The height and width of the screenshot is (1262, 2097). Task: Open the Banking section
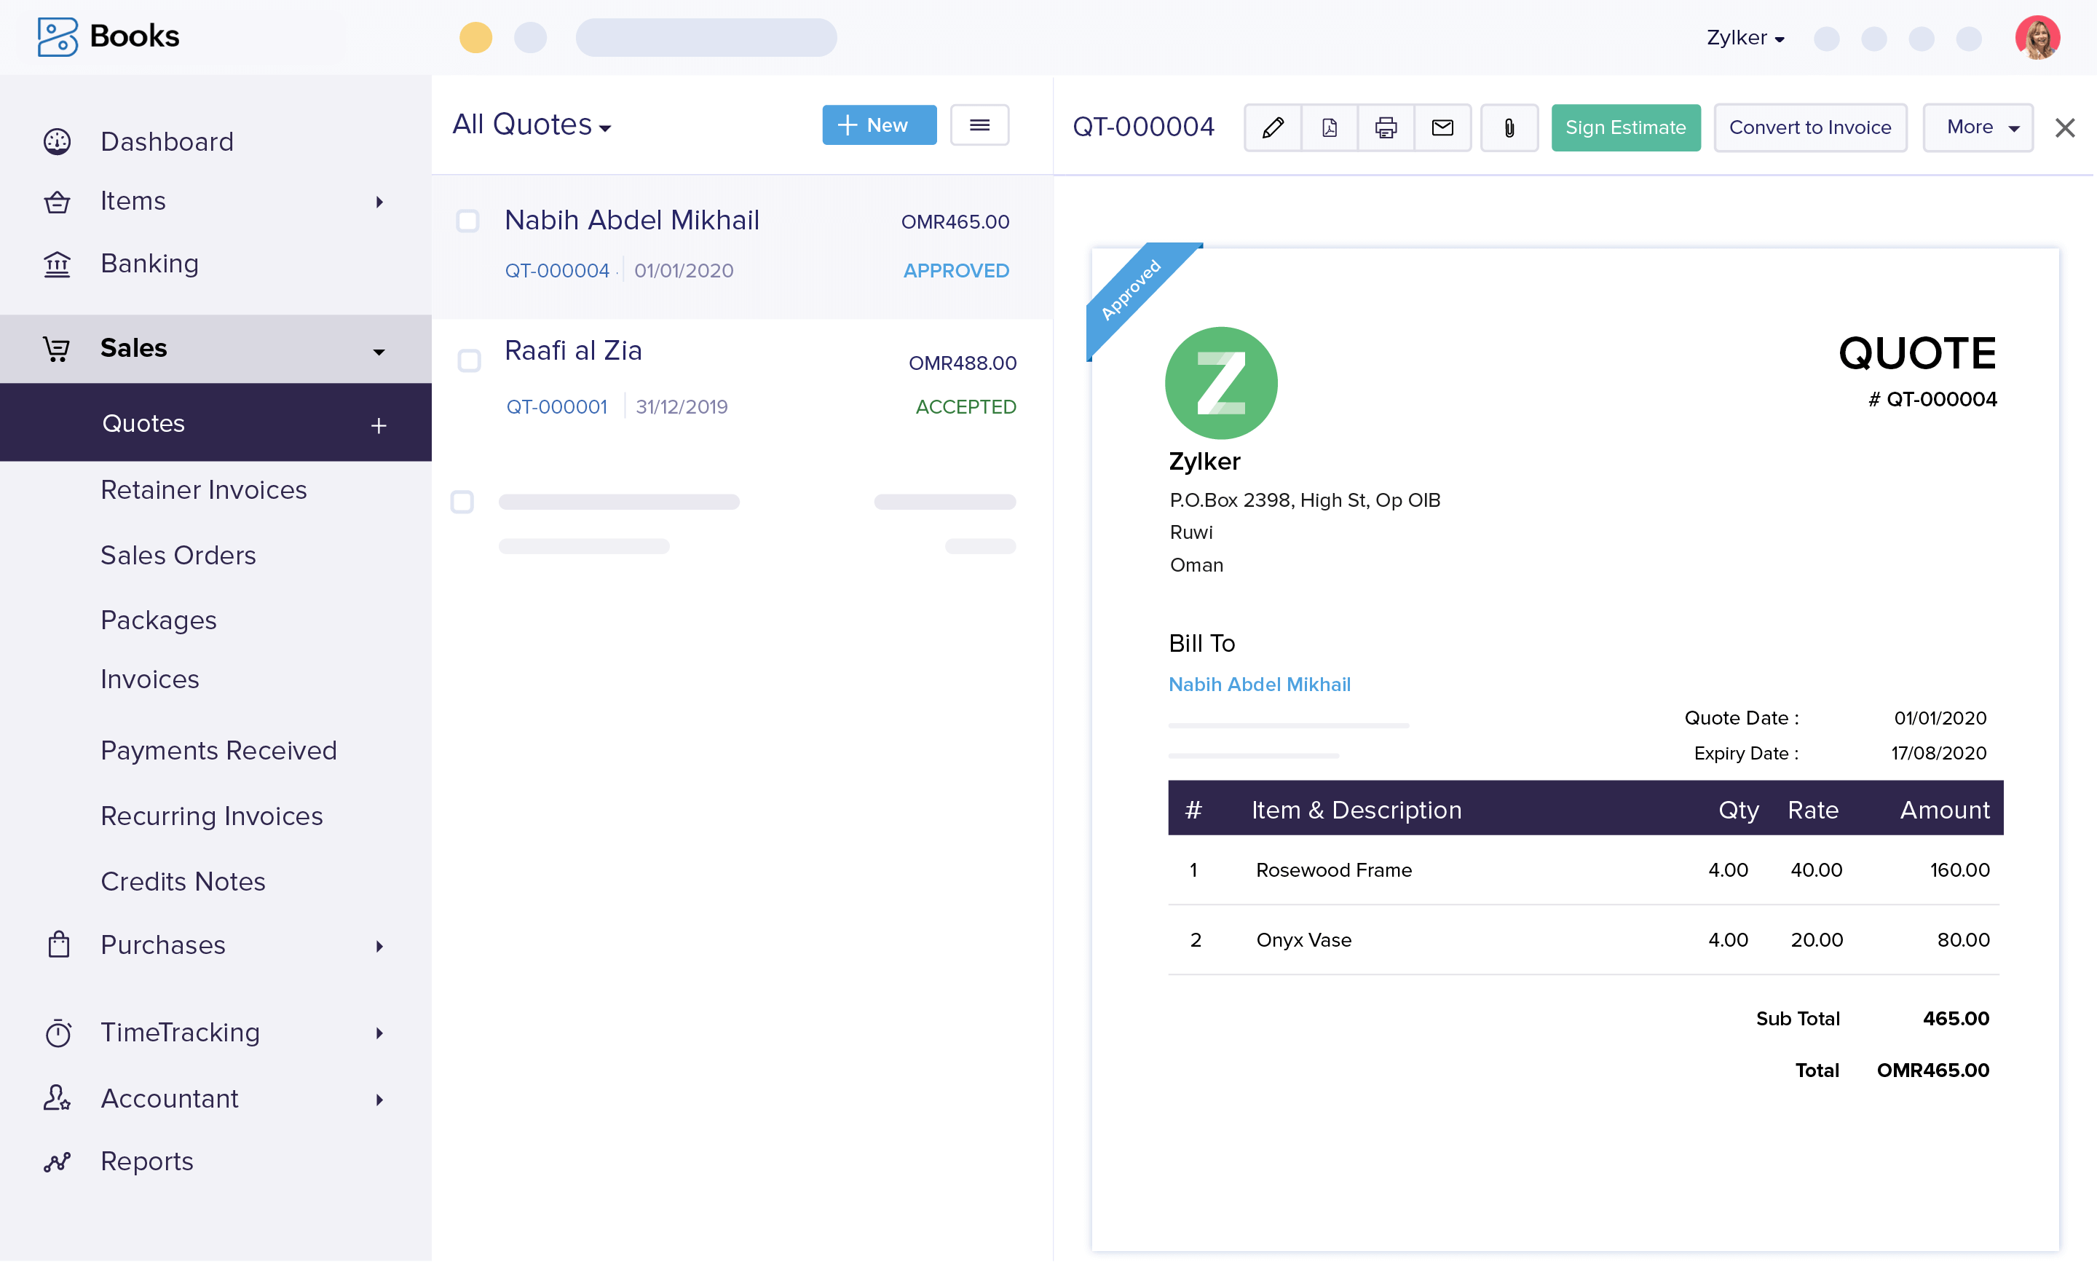pyautogui.click(x=149, y=264)
